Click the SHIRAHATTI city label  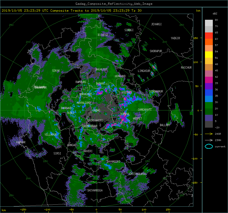click(95, 121)
